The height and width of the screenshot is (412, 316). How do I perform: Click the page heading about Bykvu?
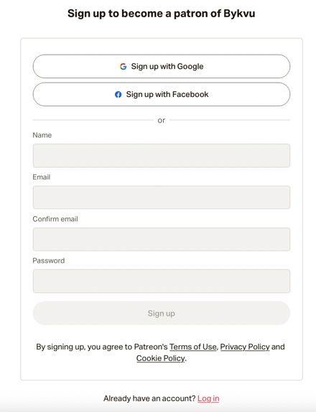(x=161, y=14)
